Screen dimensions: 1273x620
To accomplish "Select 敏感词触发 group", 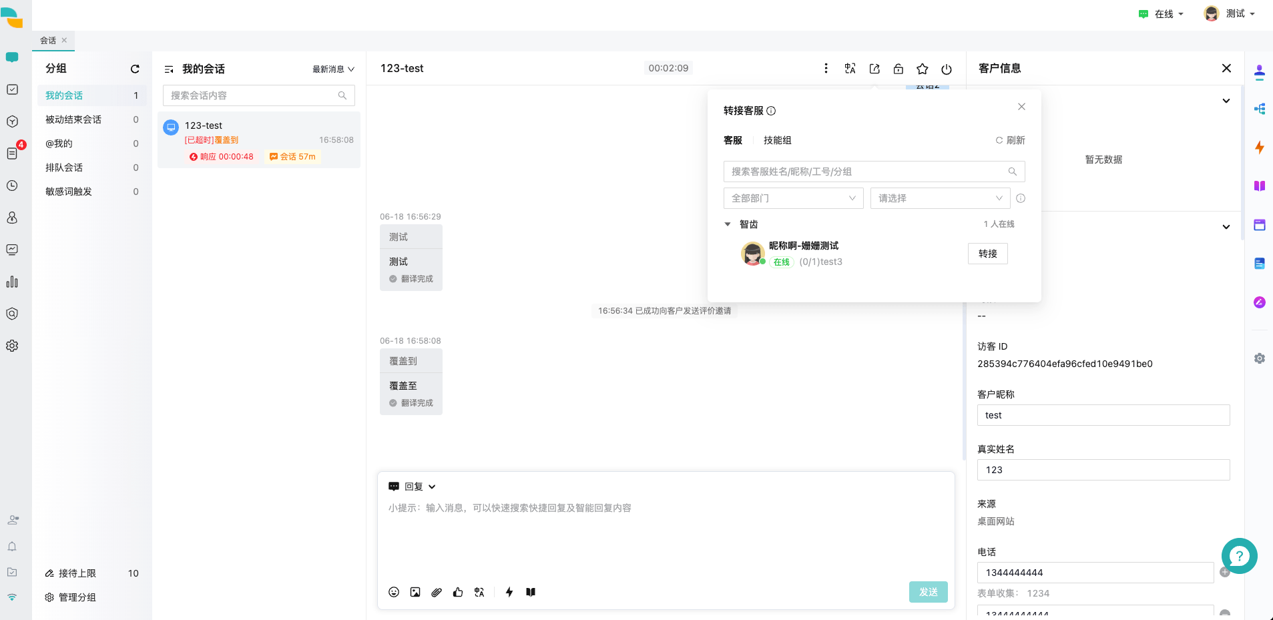I will tap(92, 192).
